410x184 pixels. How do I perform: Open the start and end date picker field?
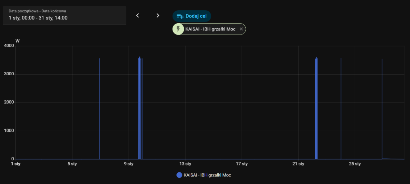point(65,15)
